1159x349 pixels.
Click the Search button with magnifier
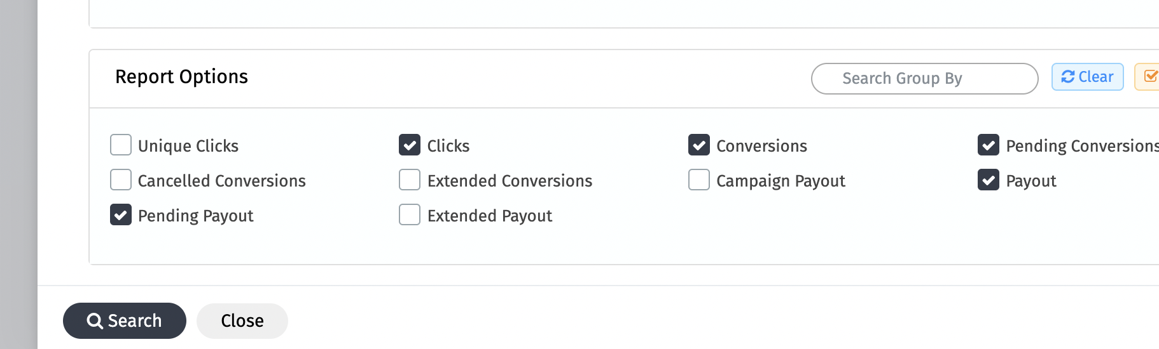point(125,320)
